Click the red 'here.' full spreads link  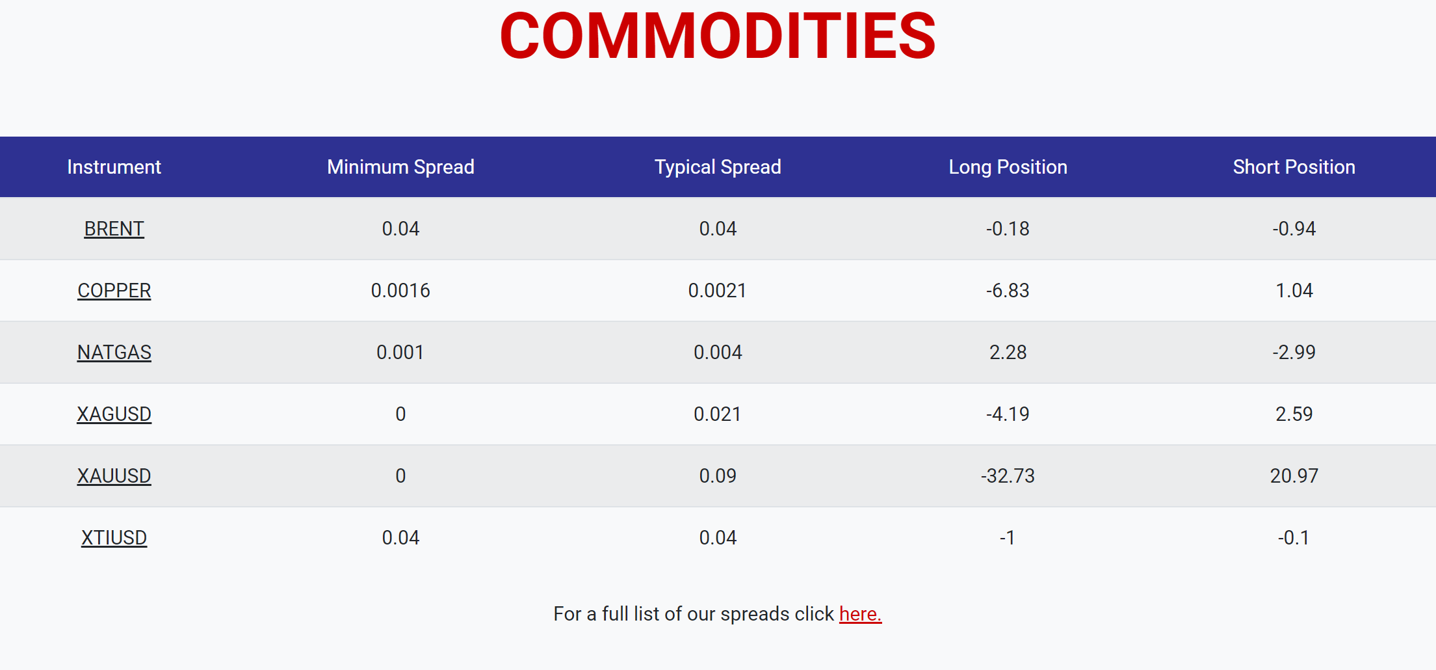[x=860, y=614]
